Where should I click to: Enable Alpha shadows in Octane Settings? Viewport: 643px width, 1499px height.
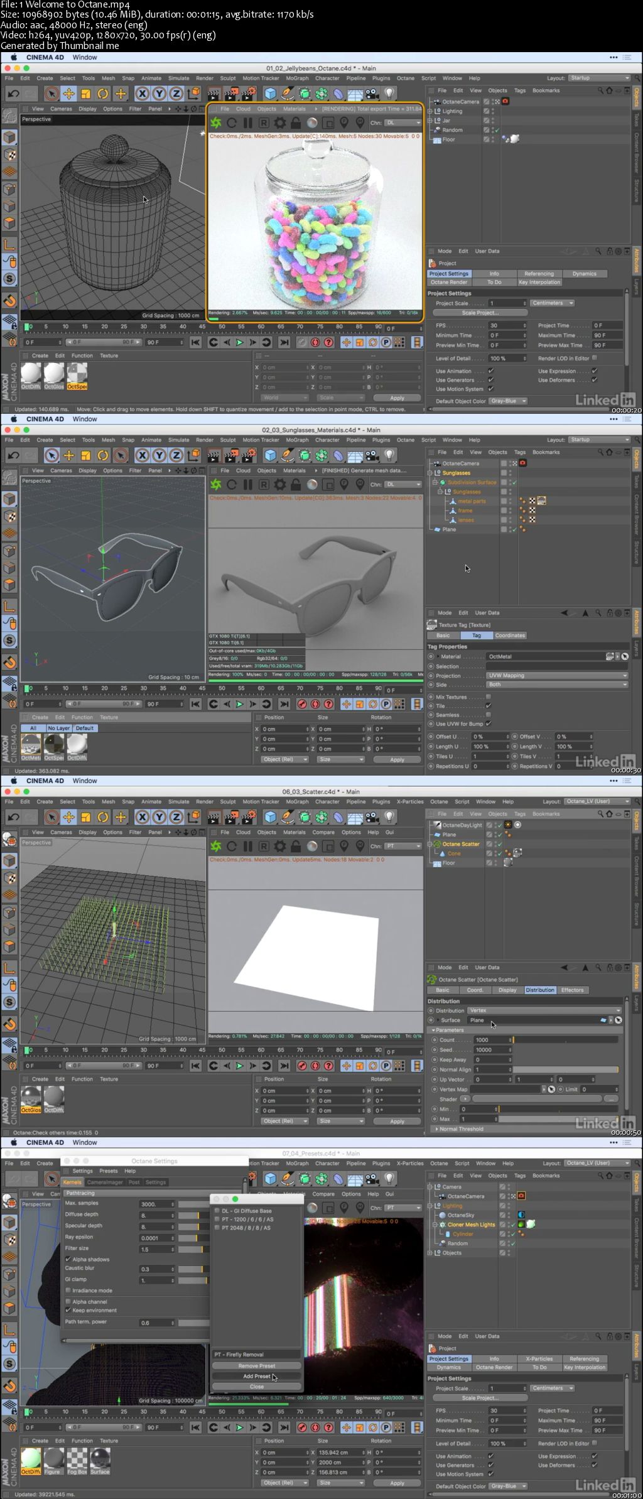[68, 1259]
